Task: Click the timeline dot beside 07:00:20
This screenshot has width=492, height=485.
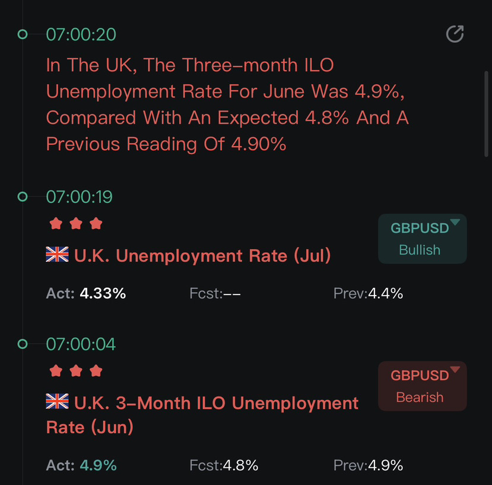Action: (23, 34)
